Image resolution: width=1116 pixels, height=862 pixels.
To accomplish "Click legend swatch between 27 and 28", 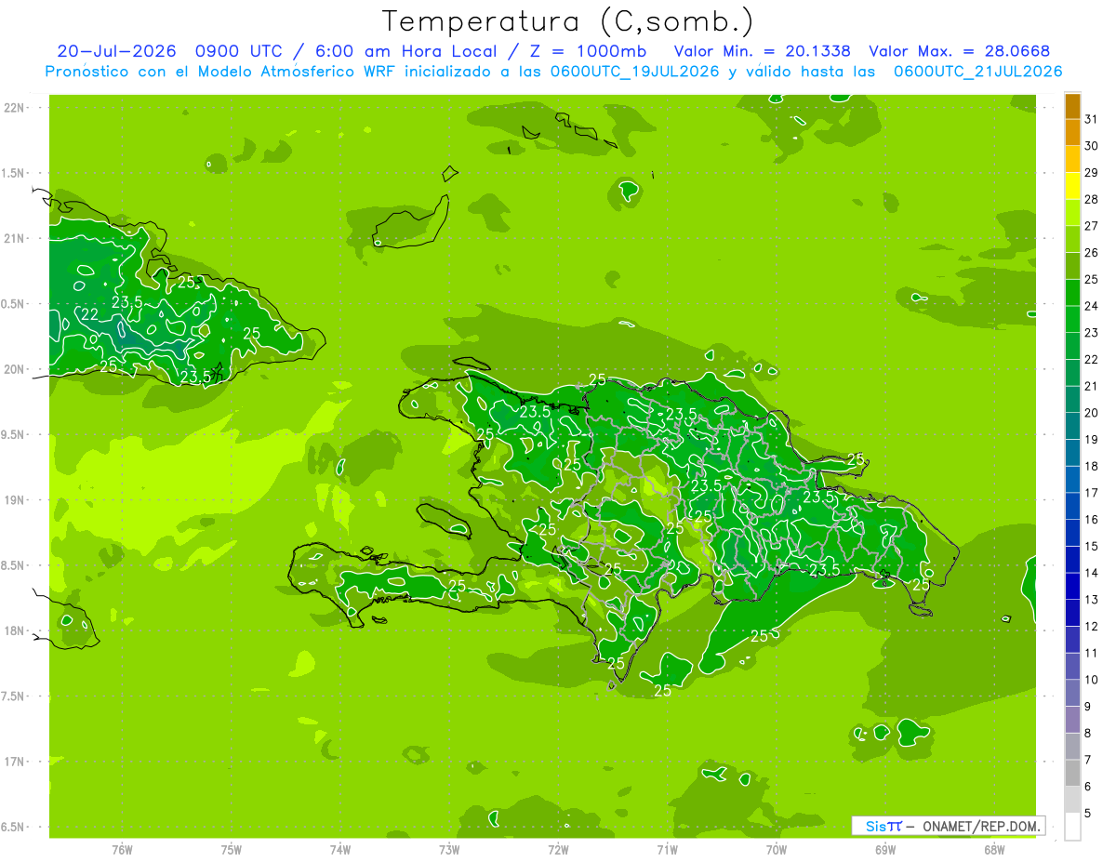I will [1072, 213].
